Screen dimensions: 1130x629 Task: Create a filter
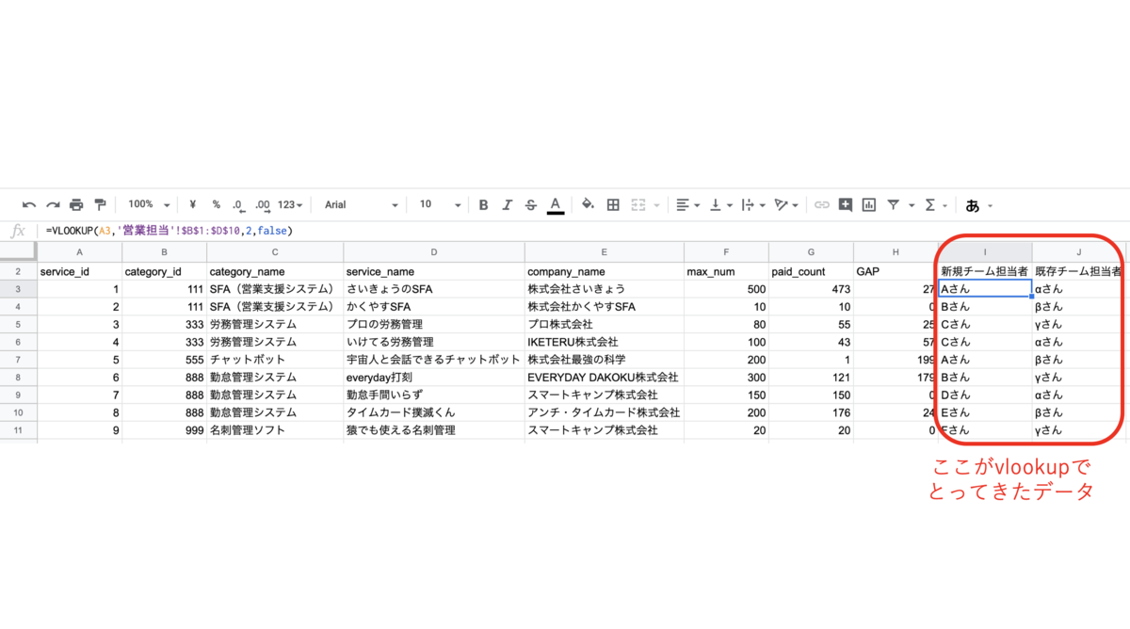pyautogui.click(x=893, y=204)
